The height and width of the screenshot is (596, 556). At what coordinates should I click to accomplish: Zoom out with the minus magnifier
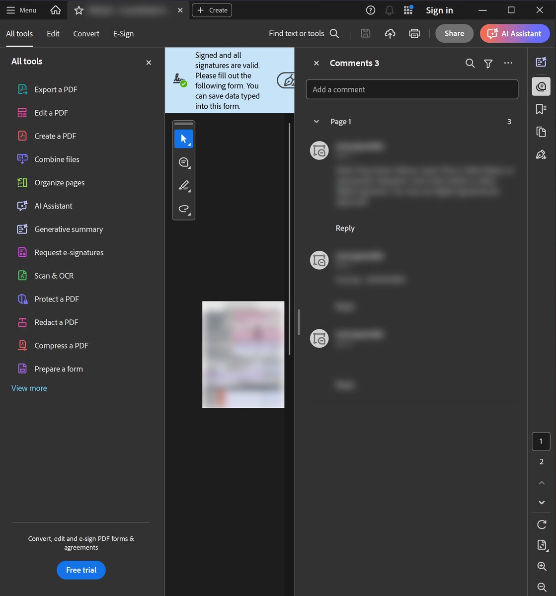tap(542, 587)
